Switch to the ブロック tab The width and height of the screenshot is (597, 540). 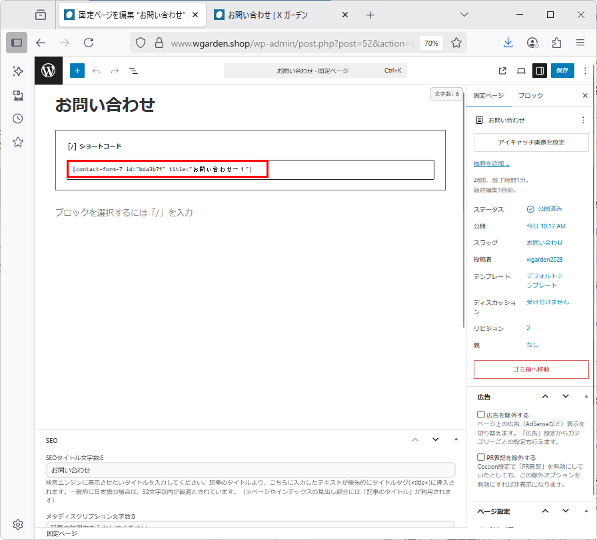[x=530, y=96]
